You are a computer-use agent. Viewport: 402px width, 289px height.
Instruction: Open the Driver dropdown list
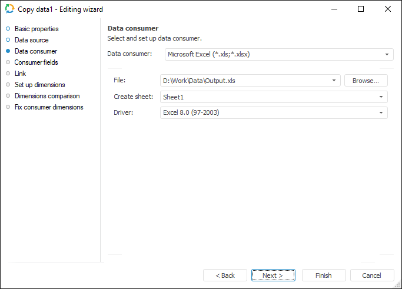(x=381, y=112)
